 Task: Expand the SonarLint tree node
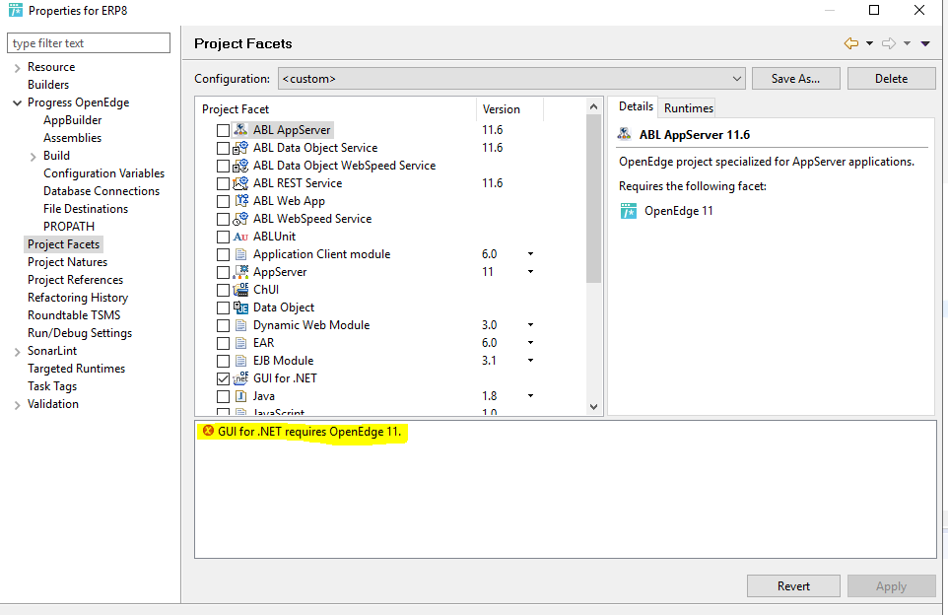point(17,352)
